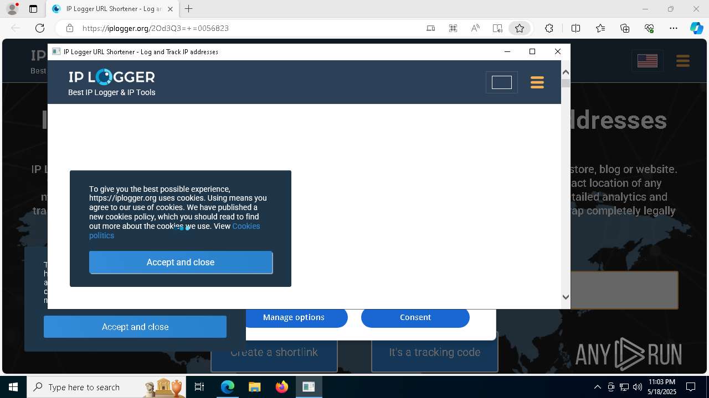Screen dimensions: 709x398
Task: Click popup scrollbar down arrow
Action: 566,297
